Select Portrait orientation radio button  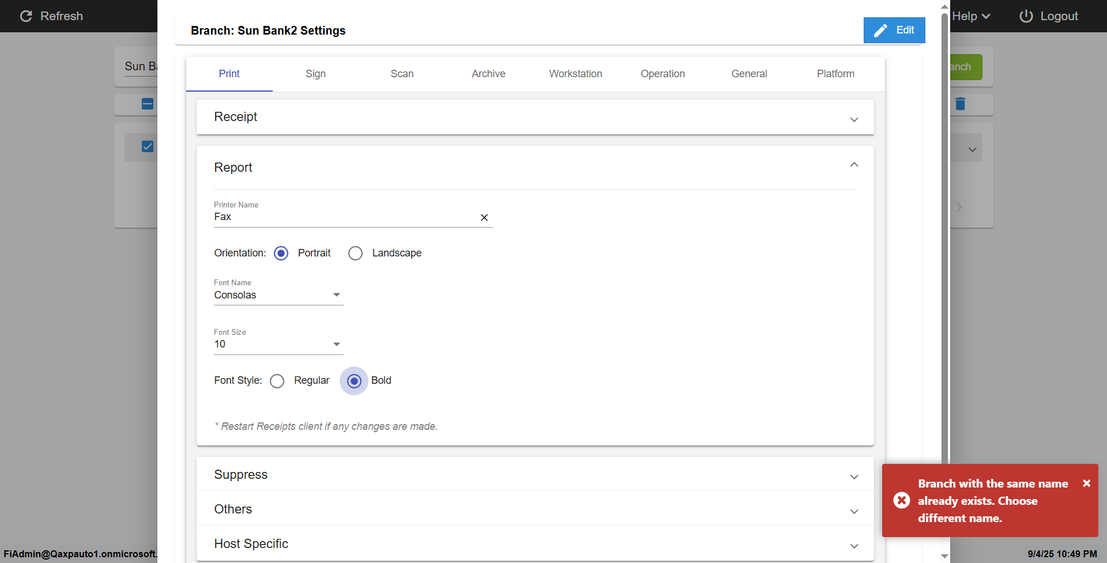click(x=281, y=254)
